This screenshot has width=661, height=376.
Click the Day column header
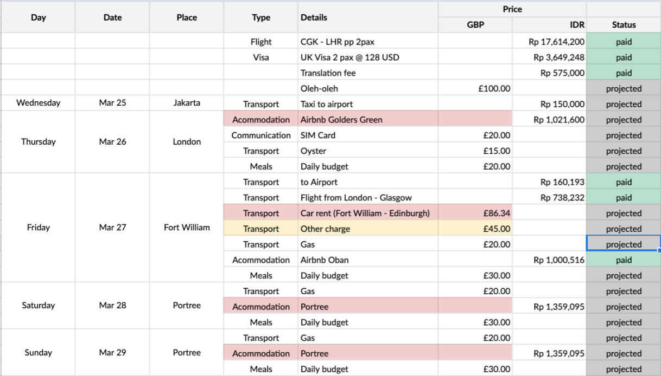coord(38,17)
